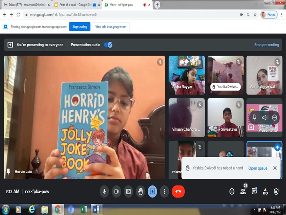
Task: Bookmark this page with star icon
Action: 255,15
